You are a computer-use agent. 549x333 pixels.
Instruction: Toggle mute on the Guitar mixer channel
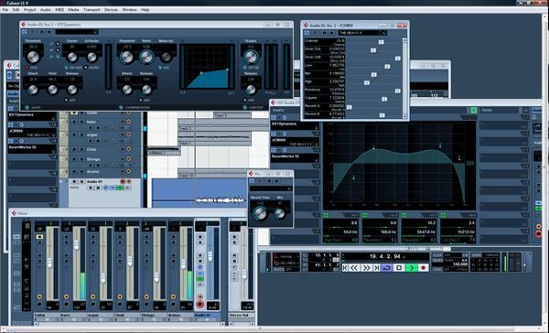[x=39, y=237]
